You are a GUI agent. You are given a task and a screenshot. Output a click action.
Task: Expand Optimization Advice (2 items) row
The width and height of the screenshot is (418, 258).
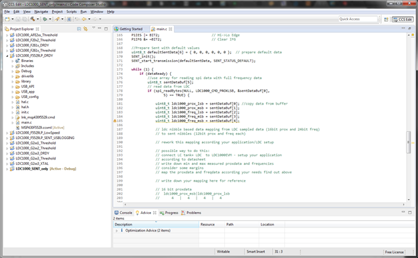(116, 230)
